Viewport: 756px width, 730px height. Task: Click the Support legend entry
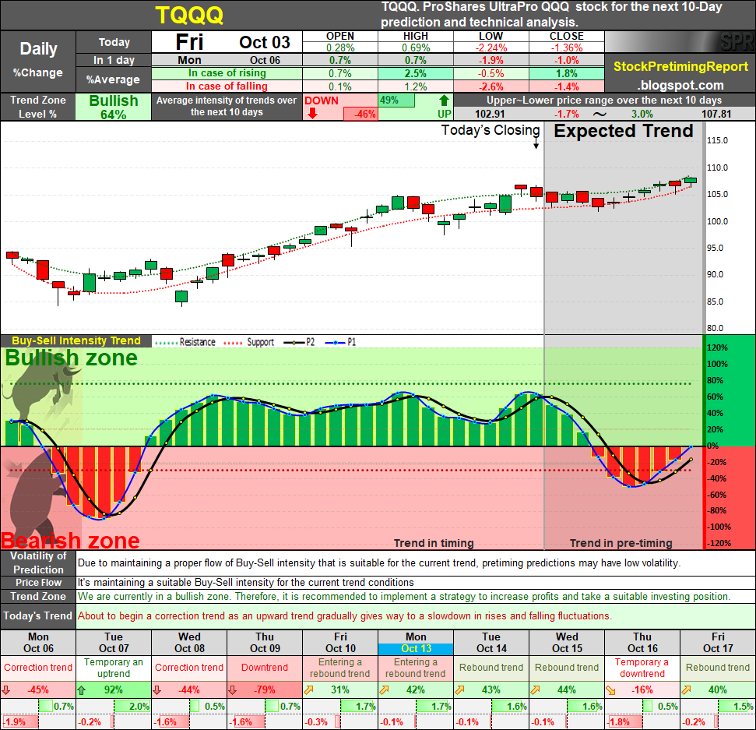[249, 342]
